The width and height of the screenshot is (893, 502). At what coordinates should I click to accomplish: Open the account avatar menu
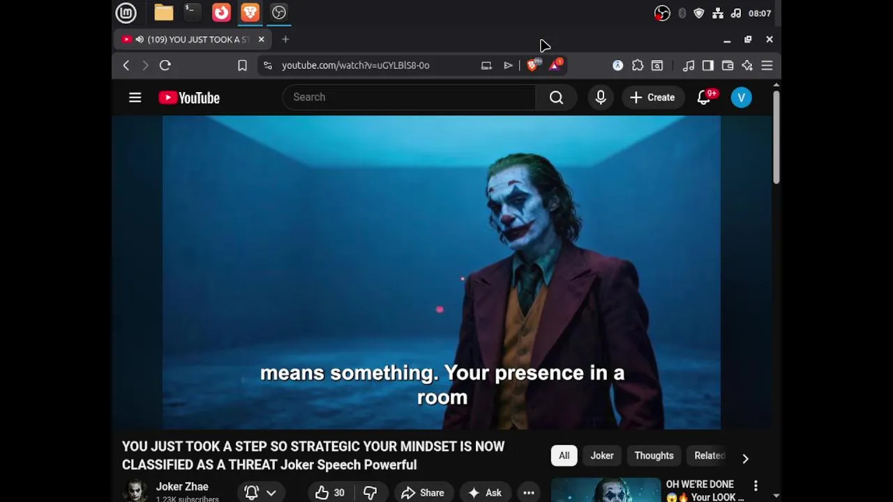742,98
